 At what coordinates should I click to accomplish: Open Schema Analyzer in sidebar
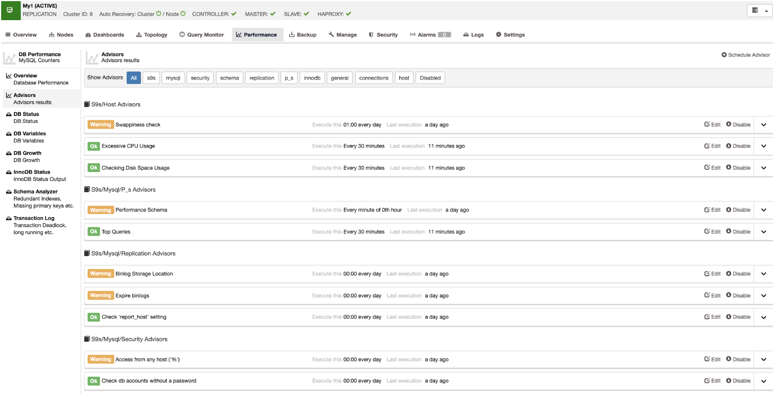(x=41, y=199)
